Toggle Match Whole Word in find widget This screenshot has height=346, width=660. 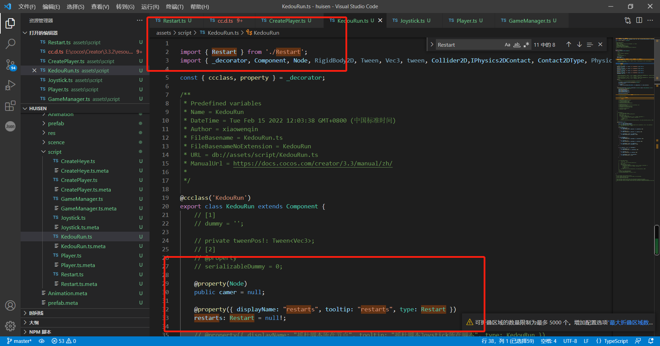point(517,45)
